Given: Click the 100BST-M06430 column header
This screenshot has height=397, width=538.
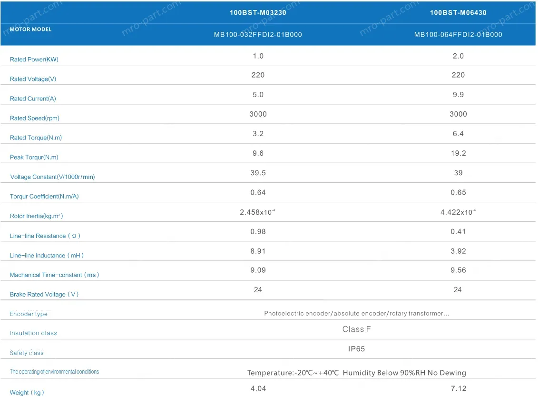Looking at the screenshot, I should 458,13.
